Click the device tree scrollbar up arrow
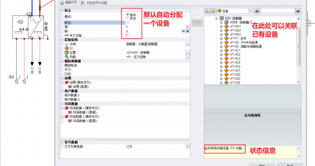Screen dimensions: 315x166 pyautogui.click(x=298, y=19)
